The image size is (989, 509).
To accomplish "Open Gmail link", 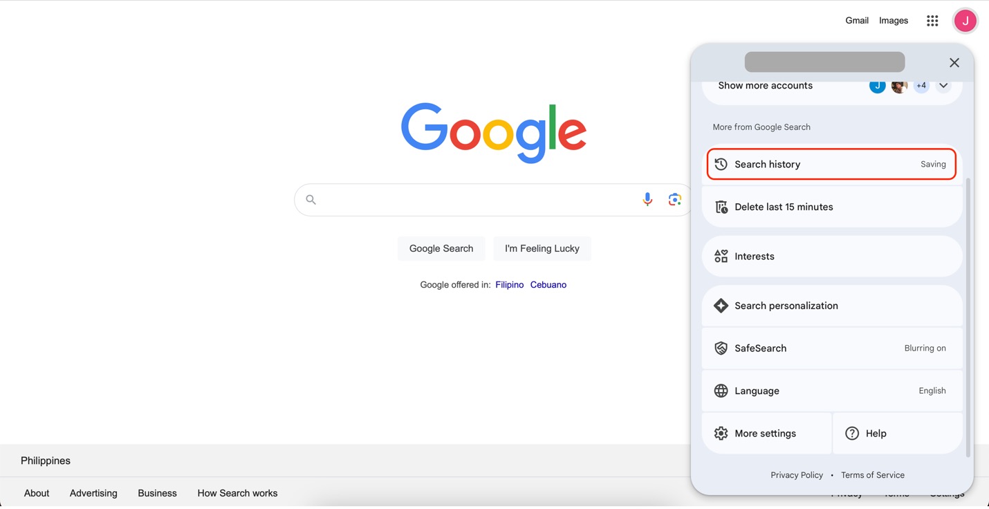I will point(857,21).
